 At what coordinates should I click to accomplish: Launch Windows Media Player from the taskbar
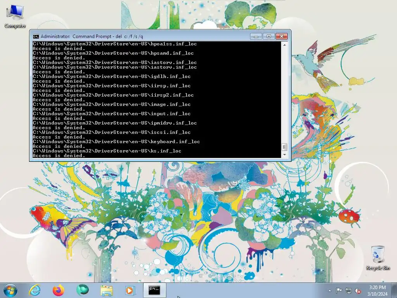click(x=130, y=290)
